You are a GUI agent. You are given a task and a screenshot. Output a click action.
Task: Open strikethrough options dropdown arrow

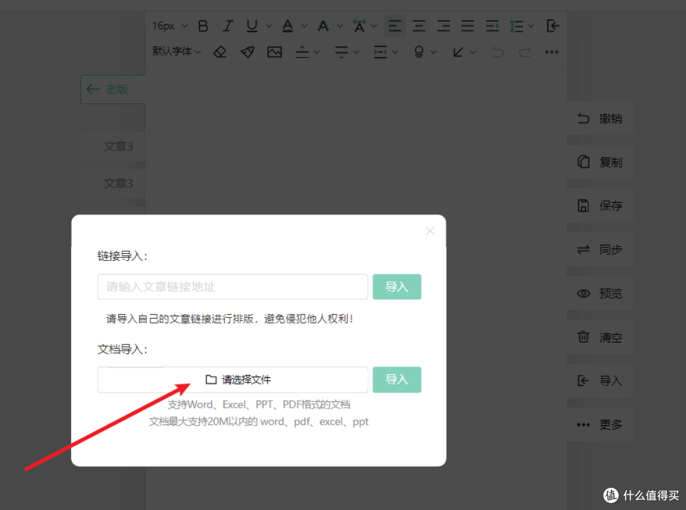pos(340,26)
